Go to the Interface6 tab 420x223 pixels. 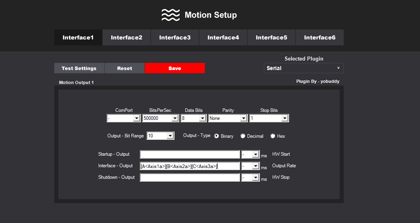320,37
